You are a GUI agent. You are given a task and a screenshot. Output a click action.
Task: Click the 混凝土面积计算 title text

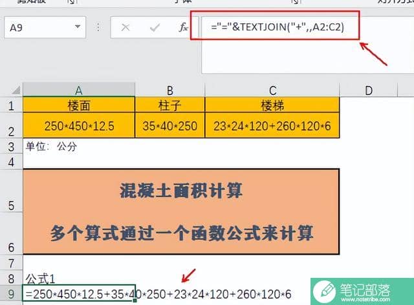181,191
